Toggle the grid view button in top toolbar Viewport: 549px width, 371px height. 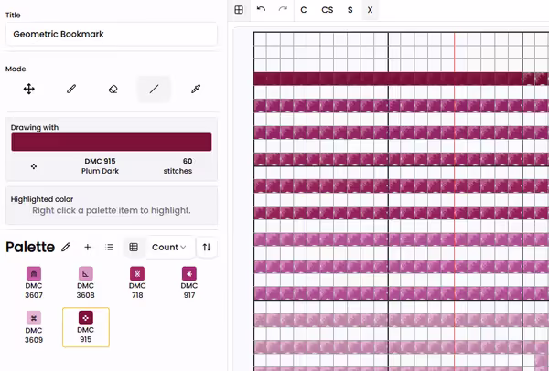tap(239, 10)
